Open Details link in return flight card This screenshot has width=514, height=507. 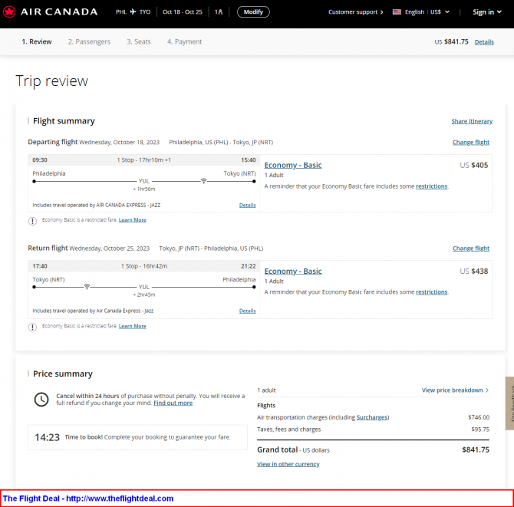coord(247,311)
